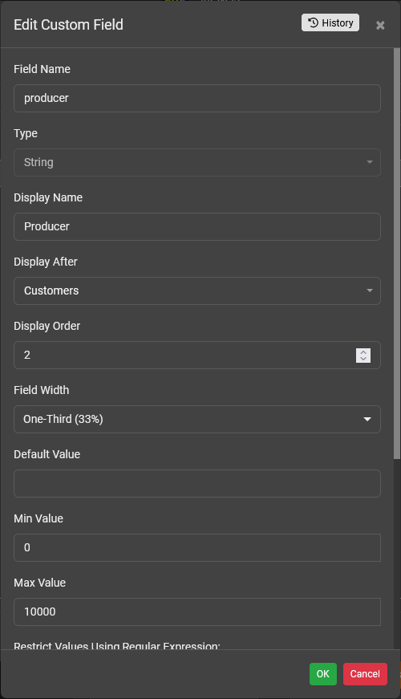Edit the Max Value field showing 10000
Screen dimensions: 401x699
tap(197, 612)
